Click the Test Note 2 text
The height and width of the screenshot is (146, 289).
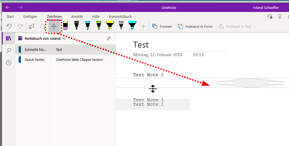click(x=148, y=75)
